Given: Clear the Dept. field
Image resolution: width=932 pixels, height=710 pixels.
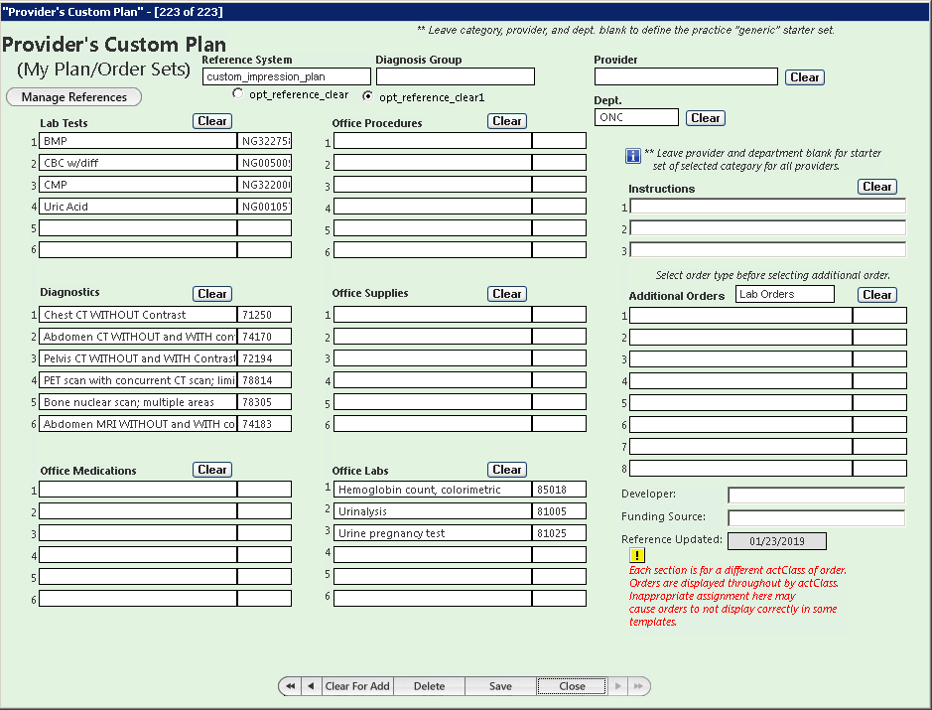Looking at the screenshot, I should [x=706, y=118].
